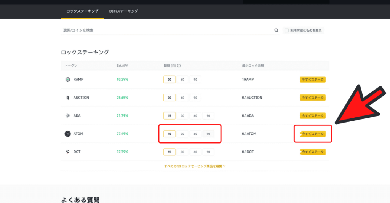Click the RAMP token name
Image resolution: width=390 pixels, height=203 pixels.
(78, 80)
